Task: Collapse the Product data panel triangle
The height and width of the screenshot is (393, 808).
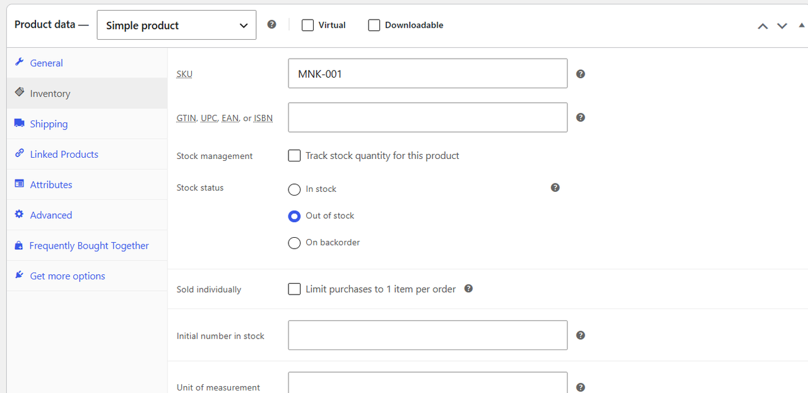Action: [802, 25]
